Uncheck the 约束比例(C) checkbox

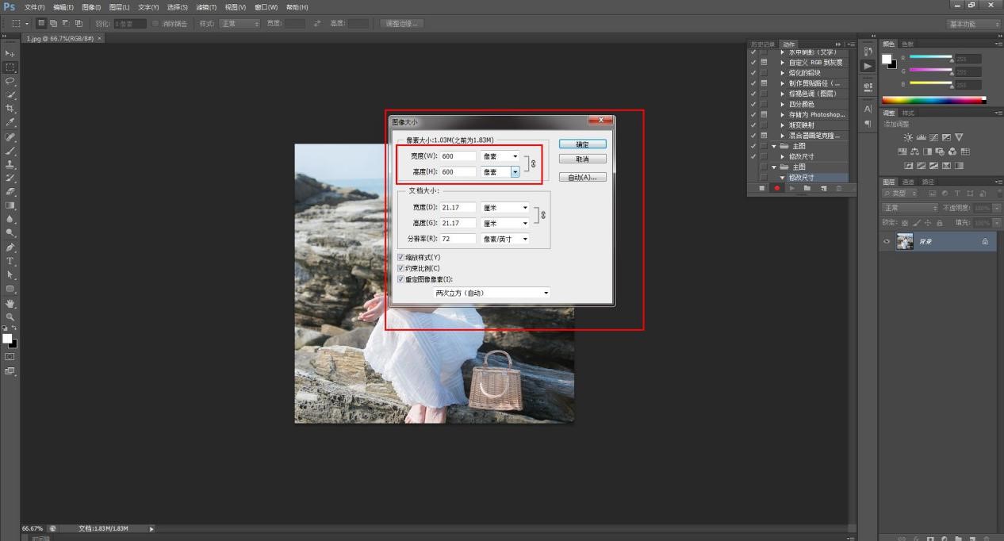400,268
